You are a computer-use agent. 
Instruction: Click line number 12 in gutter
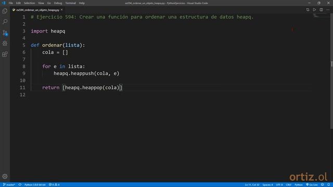(22, 95)
